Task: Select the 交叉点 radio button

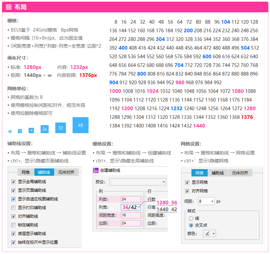Action: [x=191, y=225]
